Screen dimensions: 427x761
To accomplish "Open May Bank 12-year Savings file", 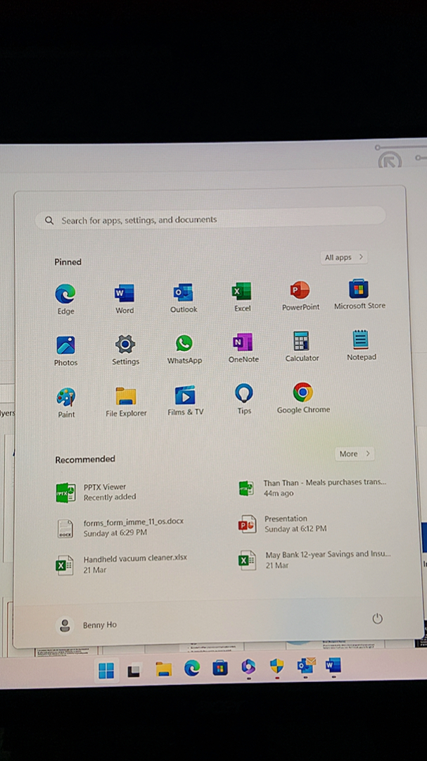I will tap(315, 559).
